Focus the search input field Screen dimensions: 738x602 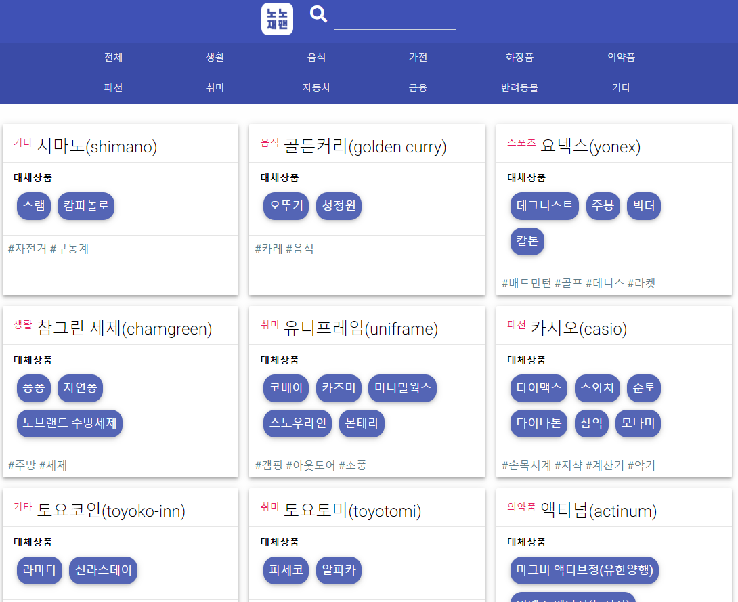[395, 19]
